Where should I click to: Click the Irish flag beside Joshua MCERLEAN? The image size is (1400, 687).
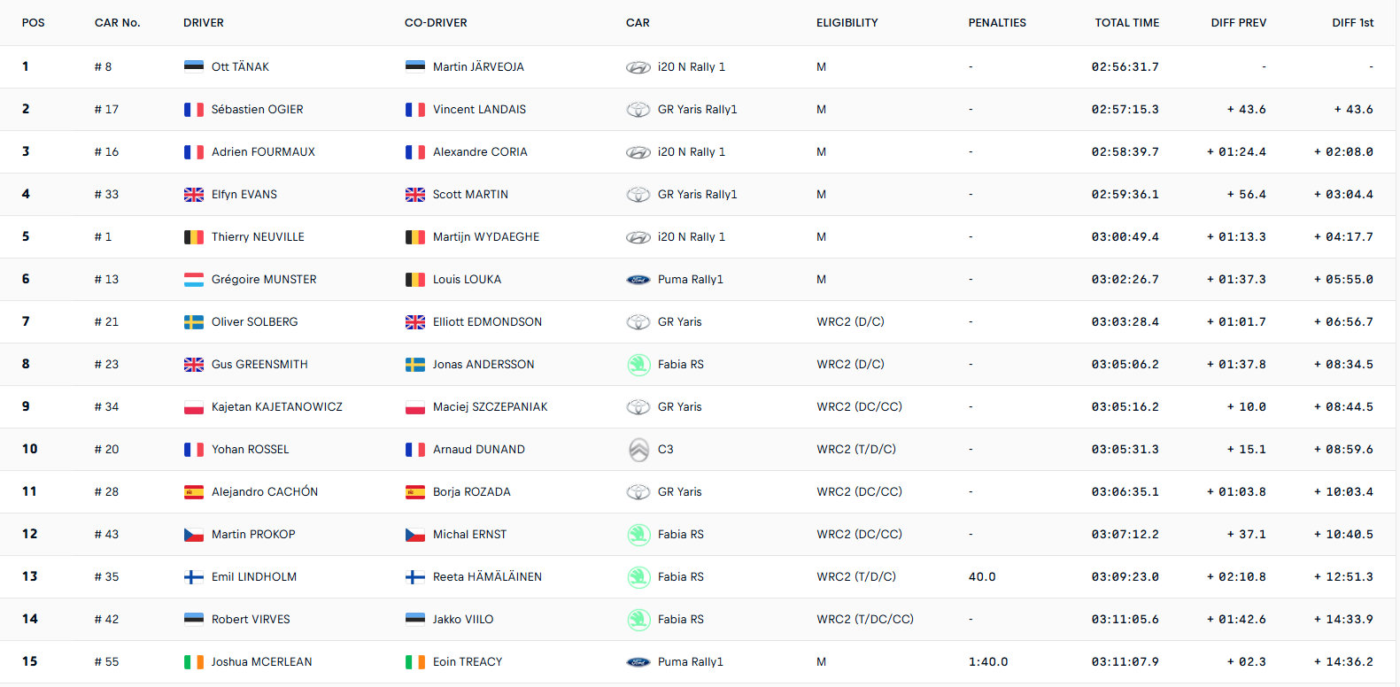(x=194, y=662)
